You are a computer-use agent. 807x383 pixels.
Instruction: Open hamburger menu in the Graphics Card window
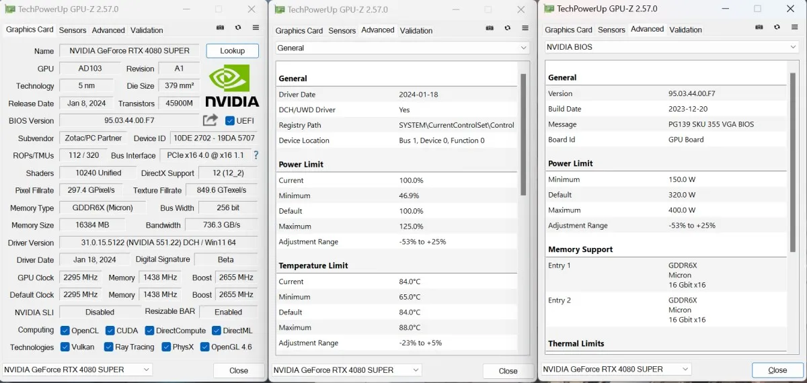pos(256,28)
